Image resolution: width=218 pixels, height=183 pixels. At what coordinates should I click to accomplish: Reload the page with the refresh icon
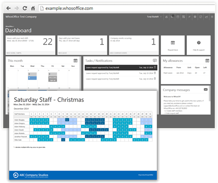click(25, 8)
